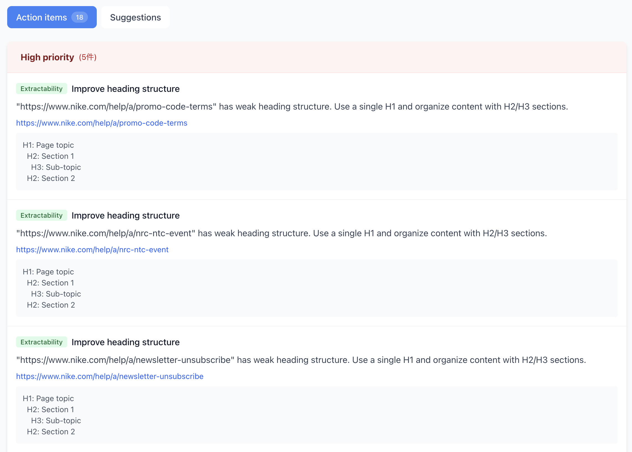
Task: Click the Extractability badge on the second item
Action: click(x=41, y=215)
